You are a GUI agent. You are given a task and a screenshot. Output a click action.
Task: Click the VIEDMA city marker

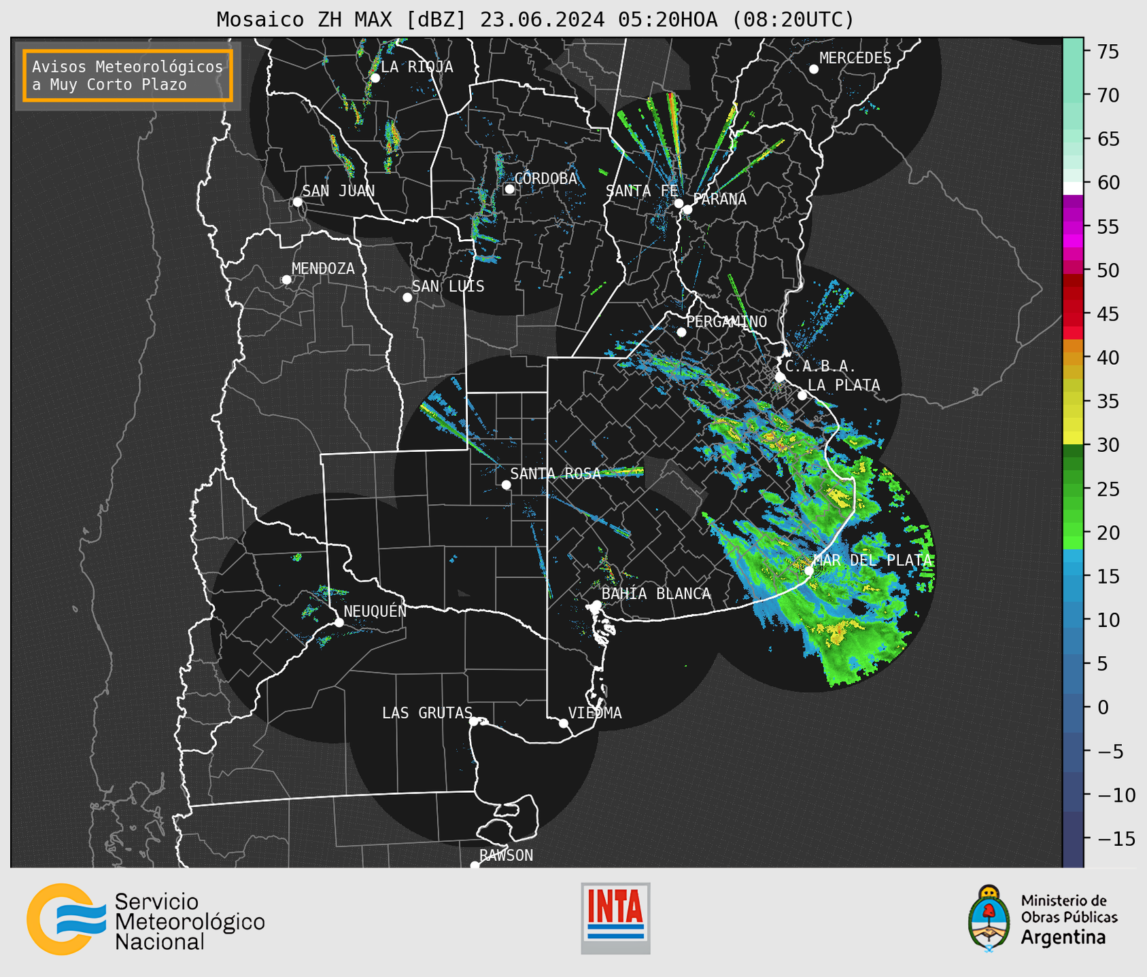click(x=563, y=723)
